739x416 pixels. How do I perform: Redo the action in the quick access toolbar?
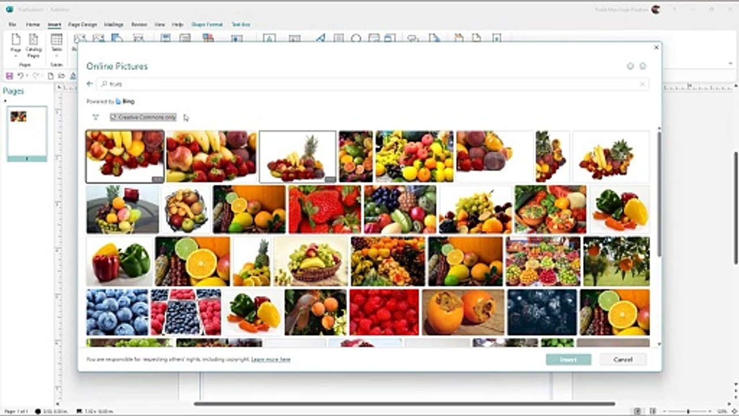point(35,76)
